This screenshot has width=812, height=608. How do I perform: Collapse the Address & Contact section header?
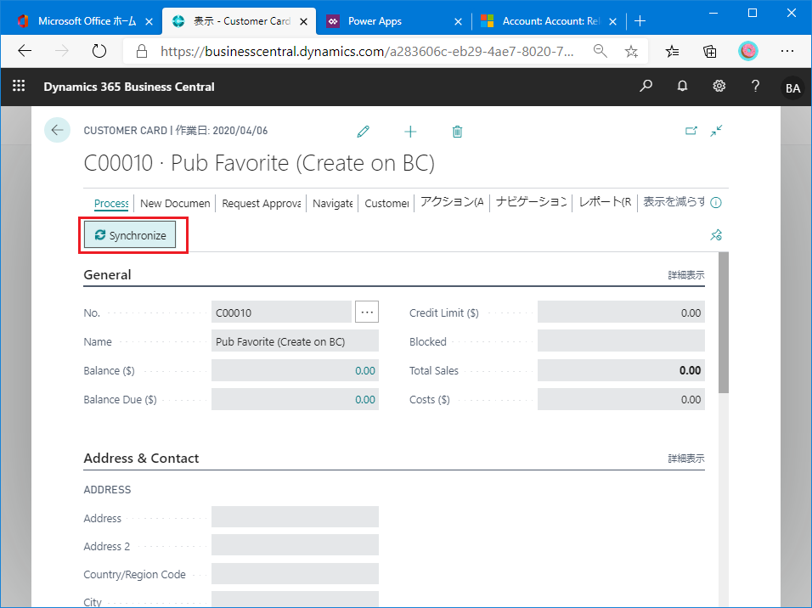pos(141,458)
